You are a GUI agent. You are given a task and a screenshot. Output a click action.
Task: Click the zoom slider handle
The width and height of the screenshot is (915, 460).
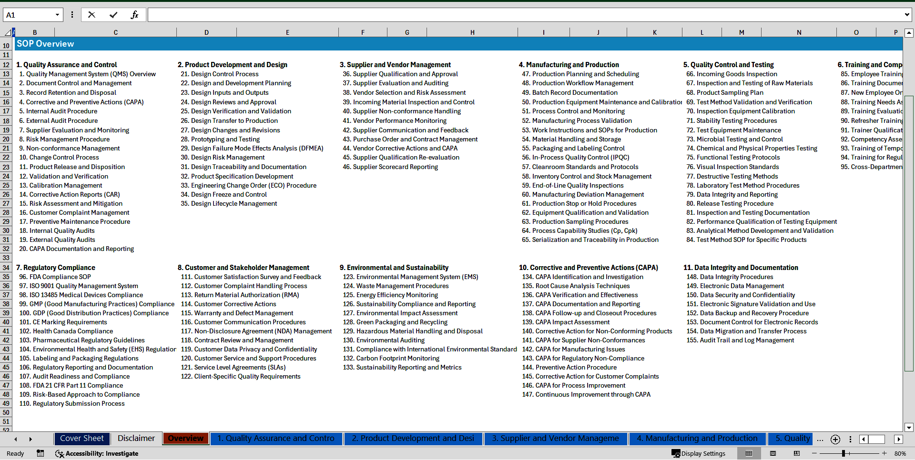point(844,453)
